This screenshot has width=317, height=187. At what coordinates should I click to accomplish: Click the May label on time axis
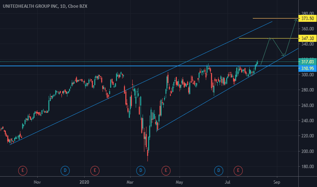pyautogui.click(x=179, y=182)
